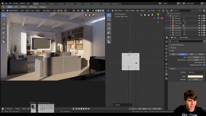
Task: Open Global orientation dropdown in left viewport
Action: click(x=47, y=11)
